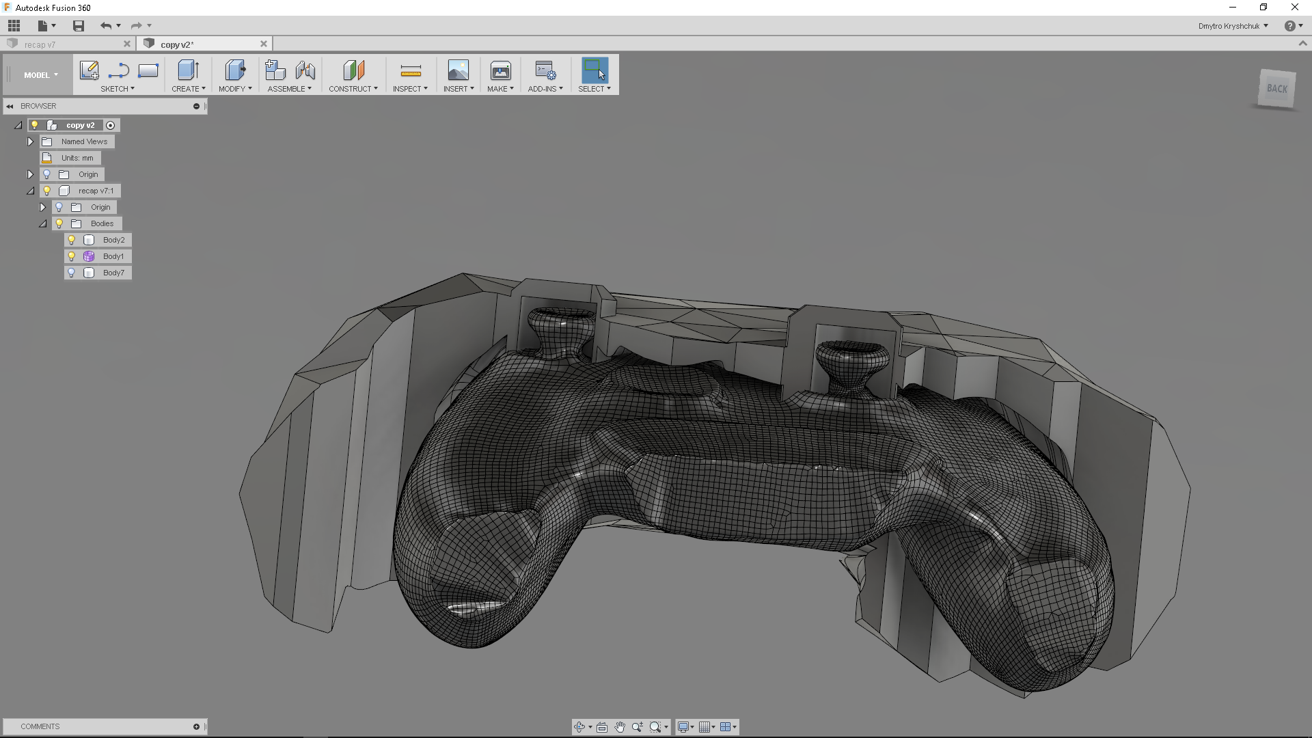Open the MODEL workspace dropdown
The image size is (1312, 738).
[x=41, y=75]
